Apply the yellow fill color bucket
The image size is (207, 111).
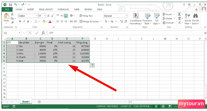44,21
